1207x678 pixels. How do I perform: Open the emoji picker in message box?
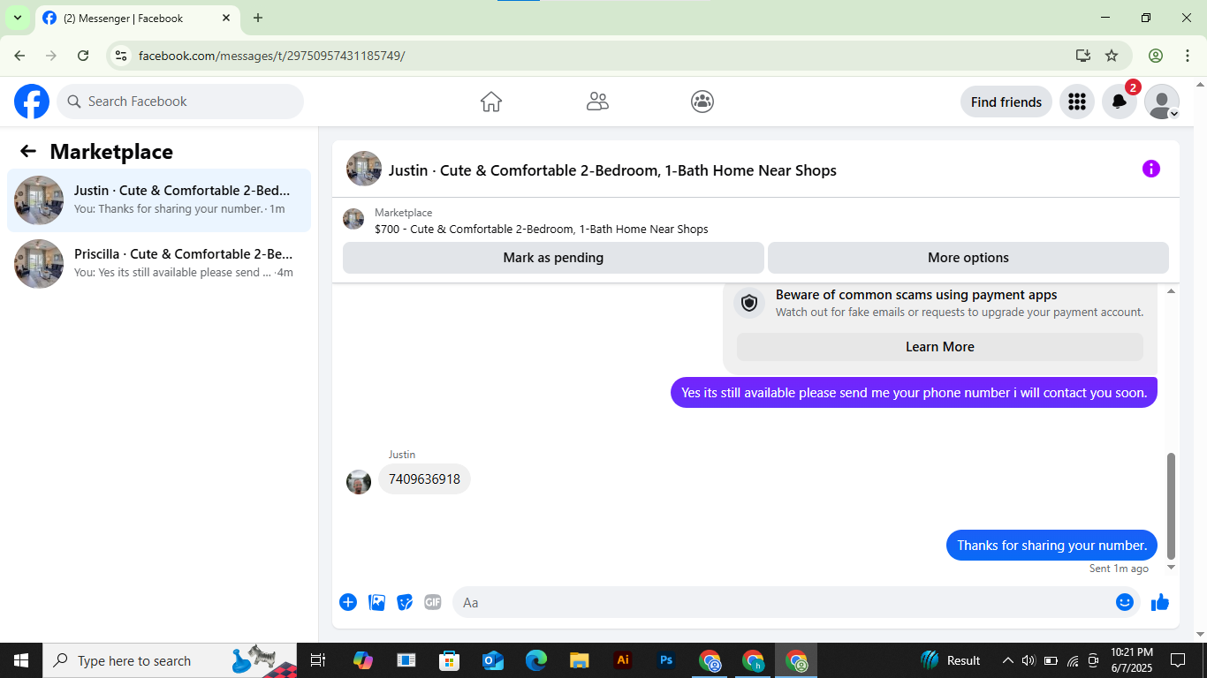tap(1124, 602)
